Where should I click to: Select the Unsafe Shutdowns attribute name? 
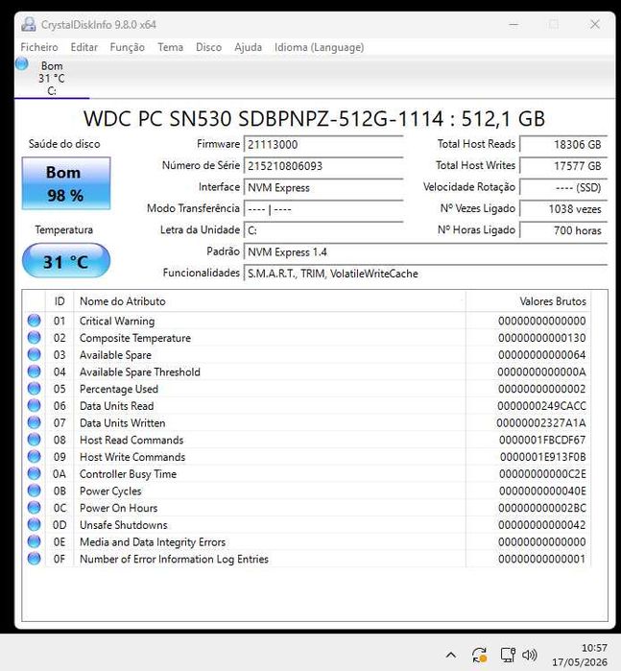[124, 525]
